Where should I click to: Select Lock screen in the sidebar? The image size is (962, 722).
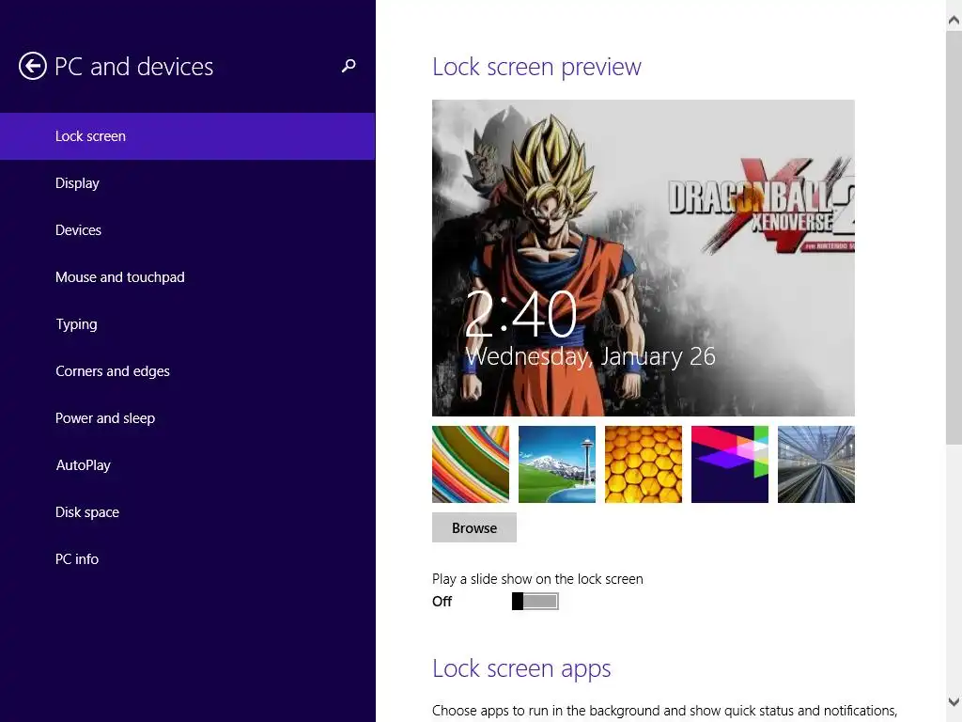coord(187,136)
